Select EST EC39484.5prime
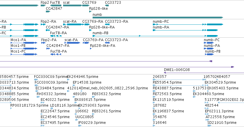Screen dimensions: 244x127 point(37,91)
